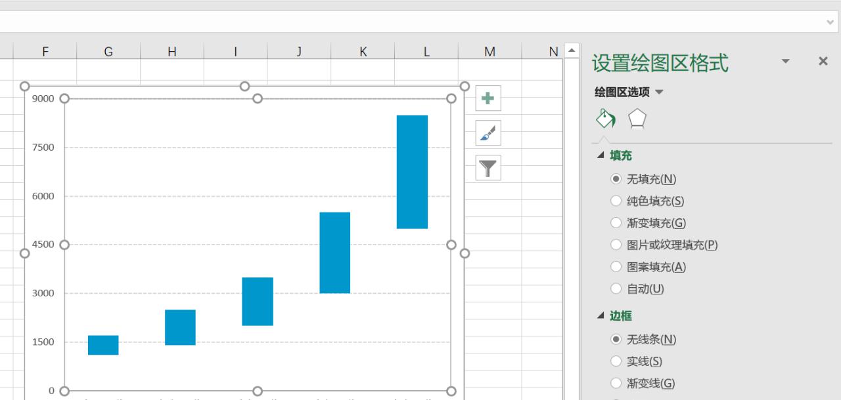Select column G header
The height and width of the screenshot is (400, 841).
[108, 51]
